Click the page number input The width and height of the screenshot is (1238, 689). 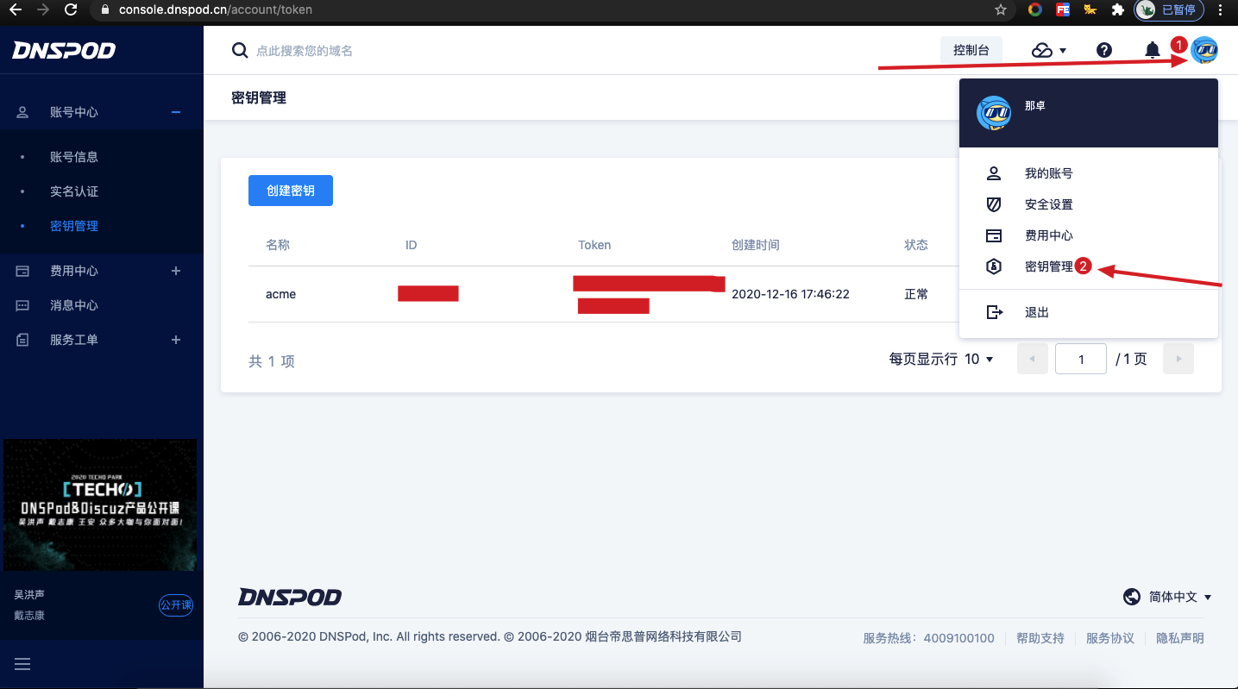point(1081,359)
